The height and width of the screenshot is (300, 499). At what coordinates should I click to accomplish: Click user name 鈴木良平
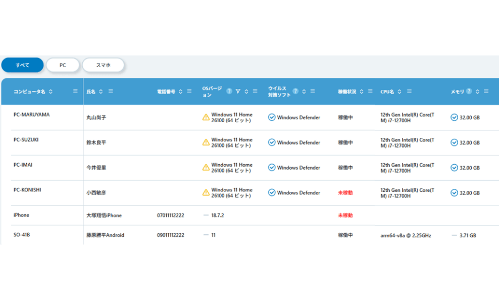point(96,142)
